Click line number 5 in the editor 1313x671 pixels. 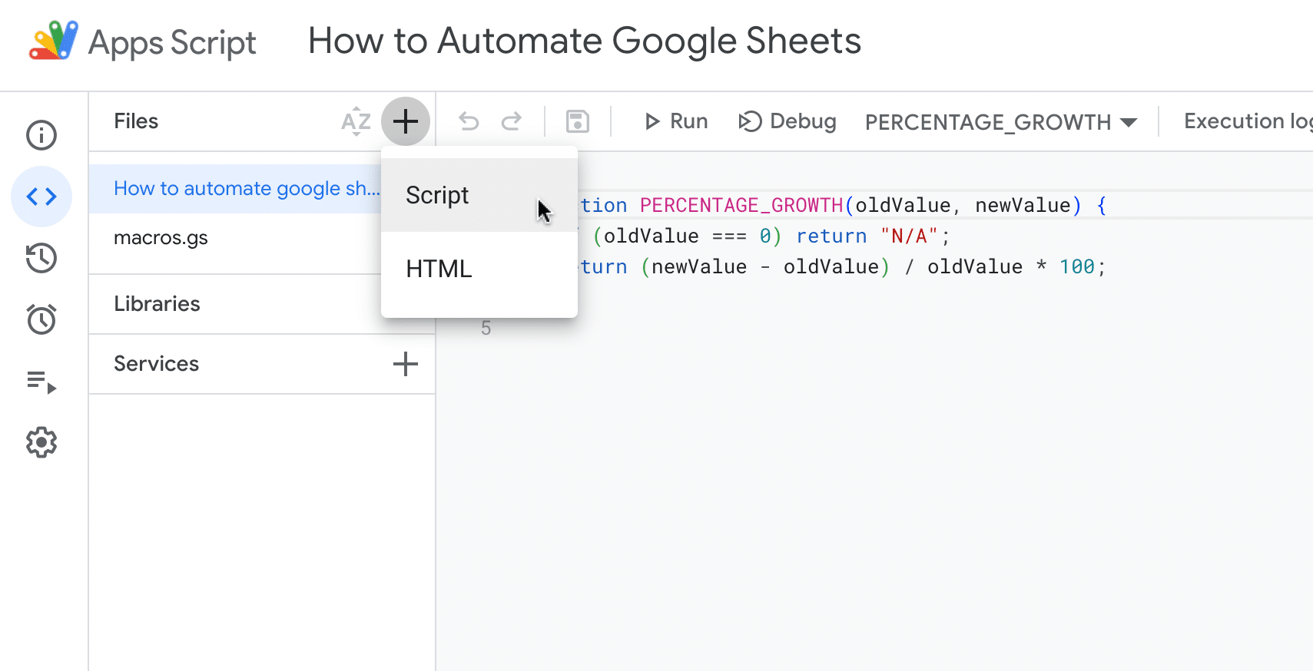tap(486, 329)
